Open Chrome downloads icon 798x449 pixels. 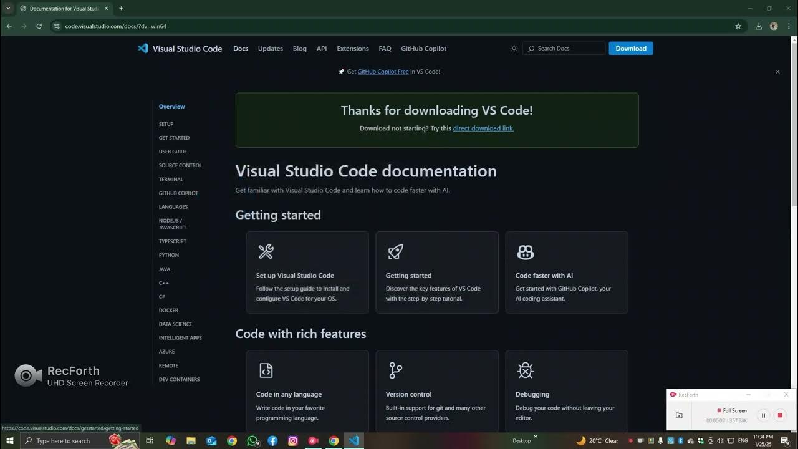759,26
